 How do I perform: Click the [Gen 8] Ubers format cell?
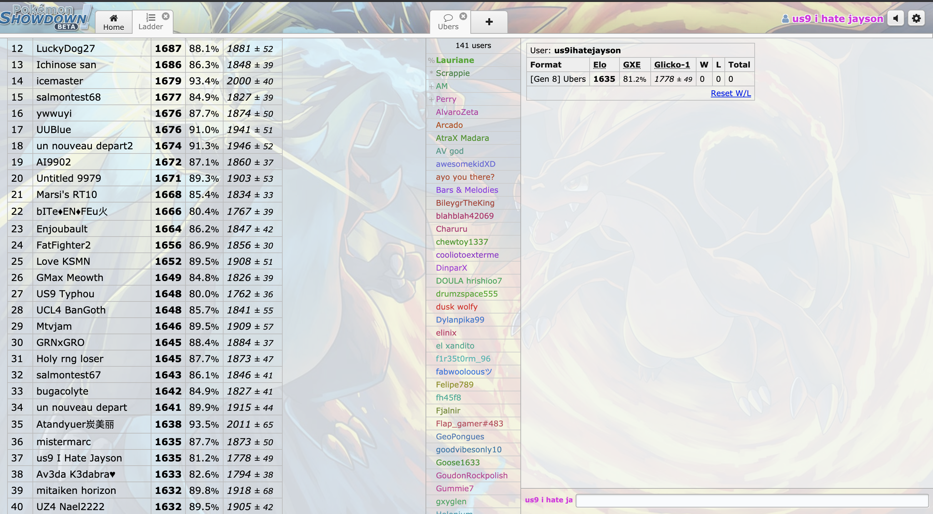[x=558, y=79]
